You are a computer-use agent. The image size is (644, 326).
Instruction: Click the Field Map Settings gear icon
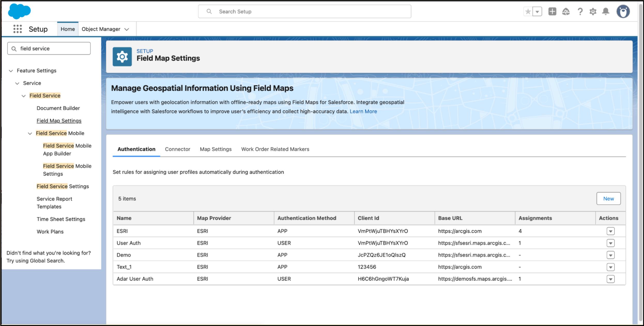122,57
